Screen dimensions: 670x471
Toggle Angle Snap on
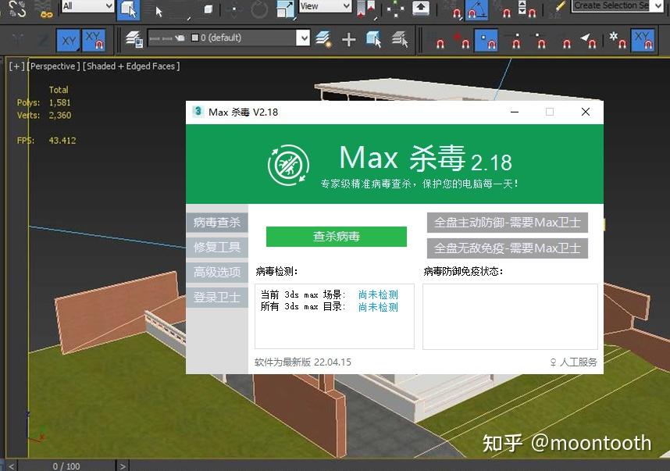(476, 10)
